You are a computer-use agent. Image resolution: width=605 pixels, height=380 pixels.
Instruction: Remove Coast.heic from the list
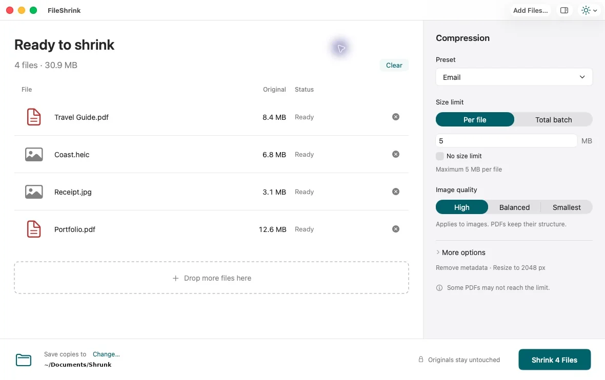coord(395,154)
